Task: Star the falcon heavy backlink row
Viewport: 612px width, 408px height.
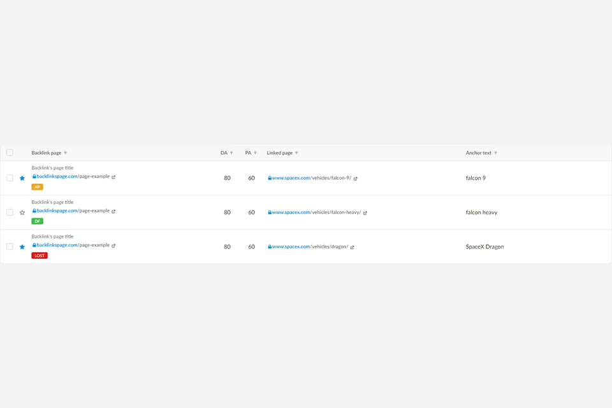Action: pyautogui.click(x=22, y=212)
